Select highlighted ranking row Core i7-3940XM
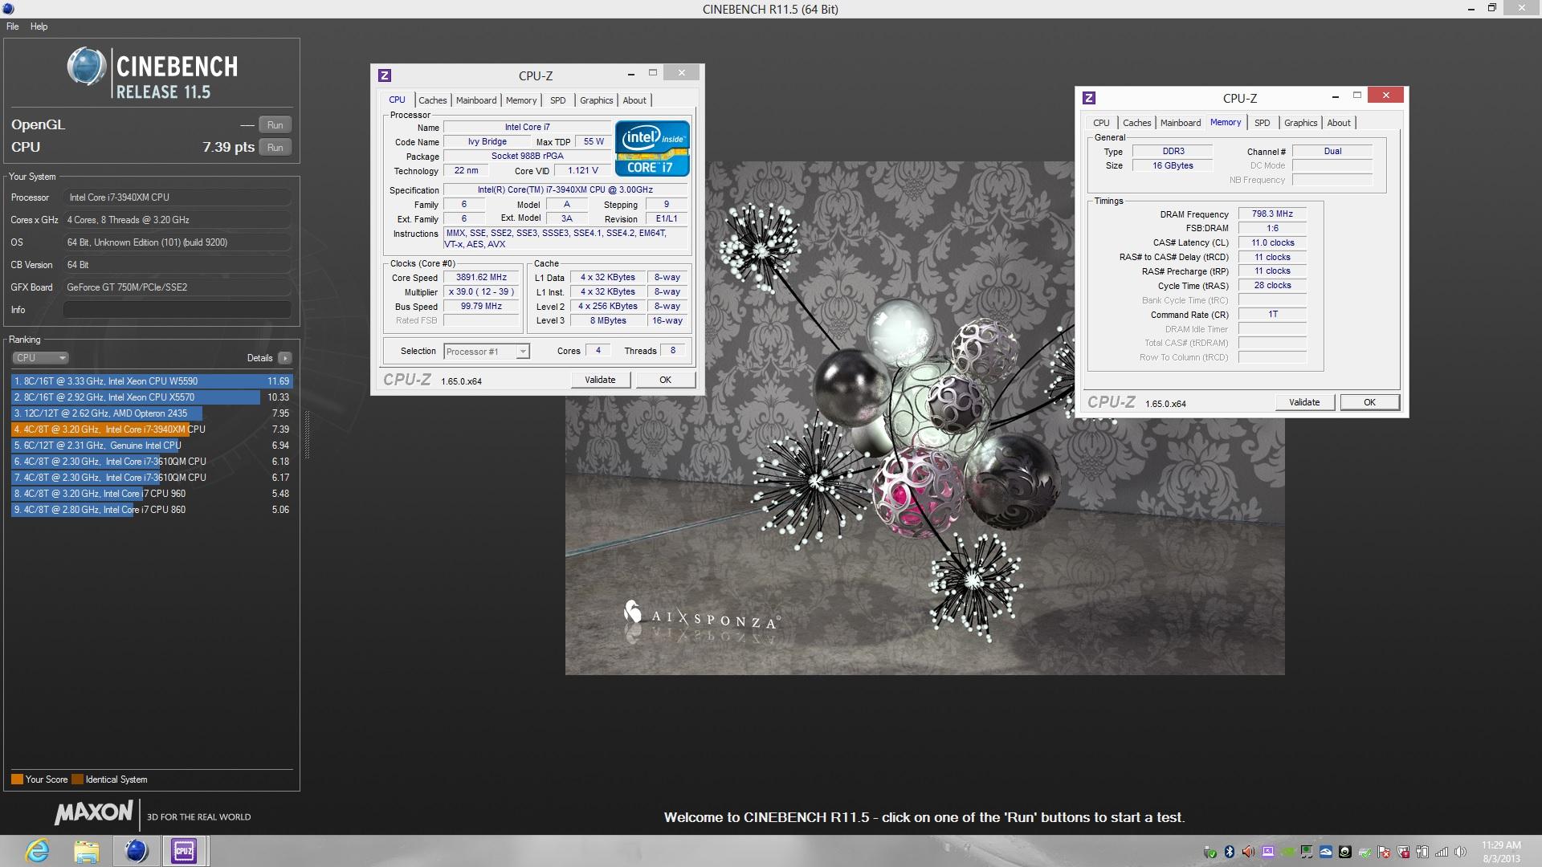 [x=152, y=429]
